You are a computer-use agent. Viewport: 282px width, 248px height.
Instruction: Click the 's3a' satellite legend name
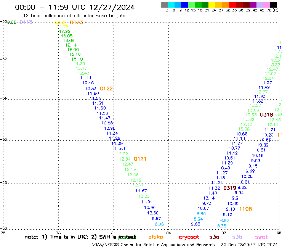[214, 237]
